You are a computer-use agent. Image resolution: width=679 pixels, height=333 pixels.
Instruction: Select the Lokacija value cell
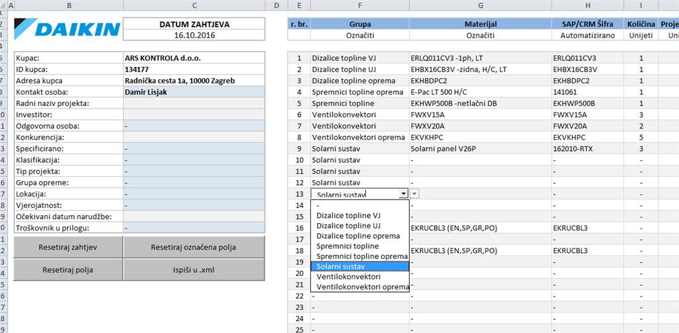point(194,194)
